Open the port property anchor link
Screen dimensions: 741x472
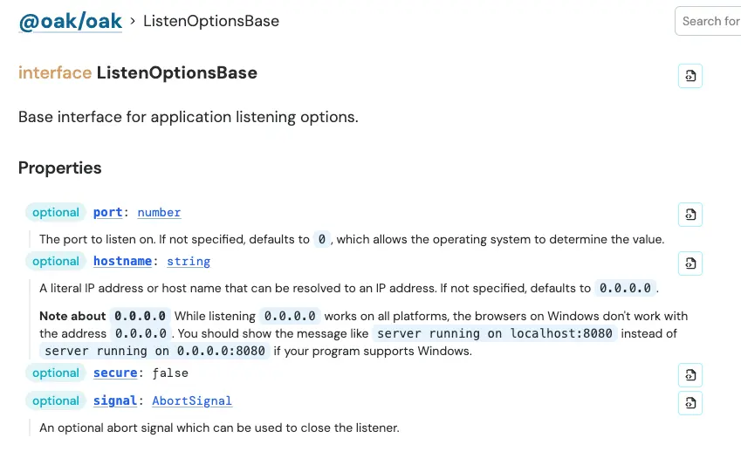[x=108, y=212]
